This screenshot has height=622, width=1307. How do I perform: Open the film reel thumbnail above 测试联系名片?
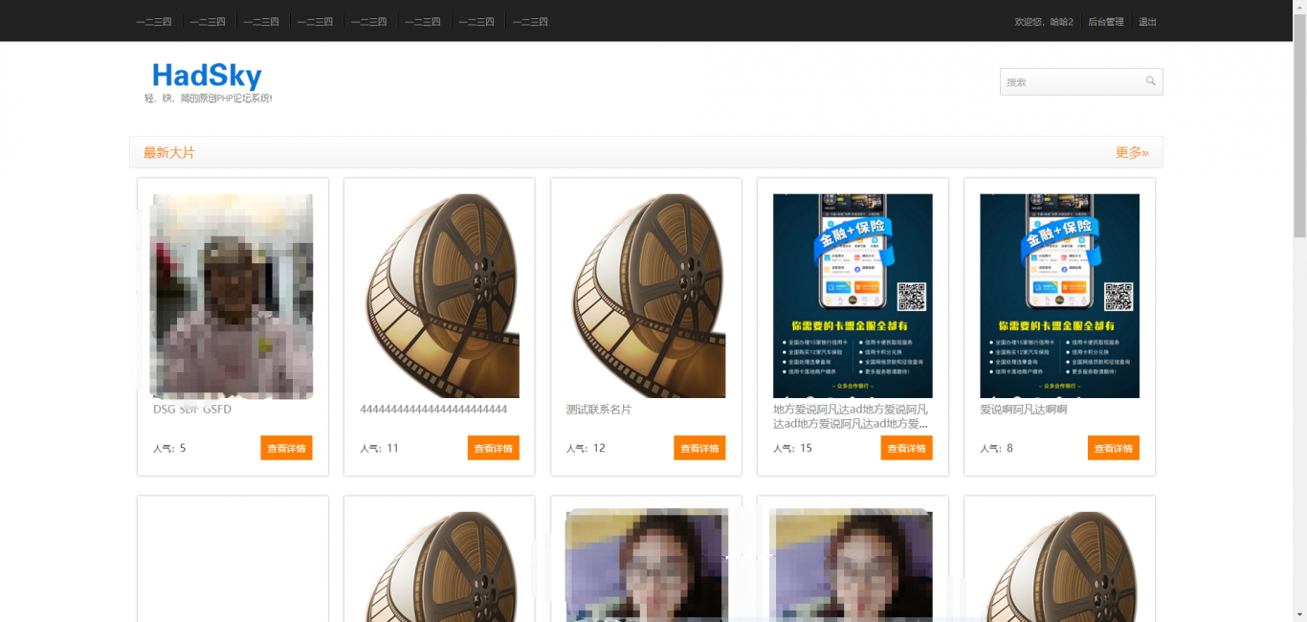(646, 296)
